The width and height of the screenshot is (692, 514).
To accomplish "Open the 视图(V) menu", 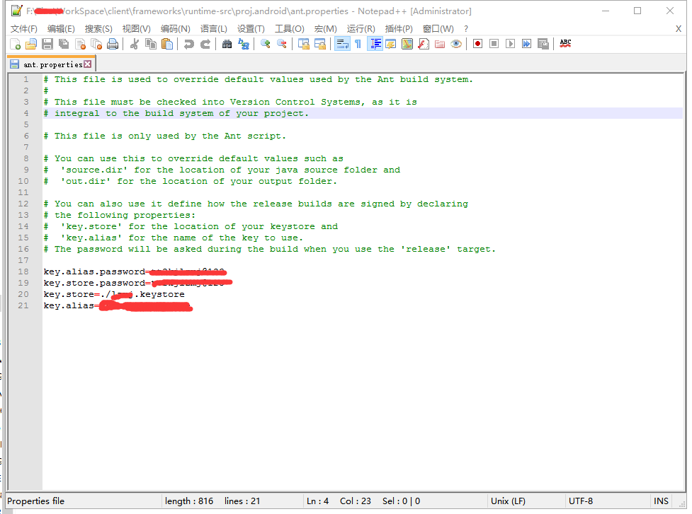I will coord(137,28).
